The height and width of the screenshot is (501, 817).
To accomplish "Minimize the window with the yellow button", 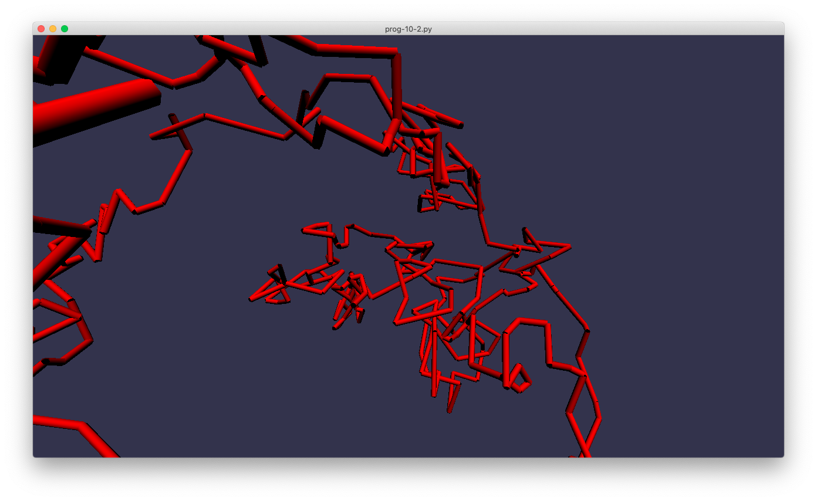I will pyautogui.click(x=53, y=29).
